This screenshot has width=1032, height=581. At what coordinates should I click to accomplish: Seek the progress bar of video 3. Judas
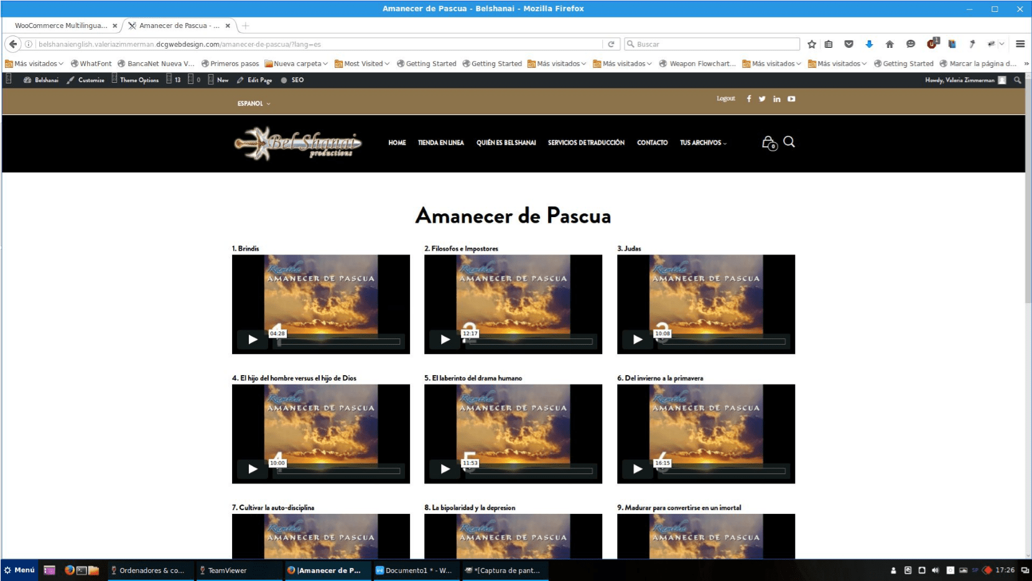[x=724, y=342]
